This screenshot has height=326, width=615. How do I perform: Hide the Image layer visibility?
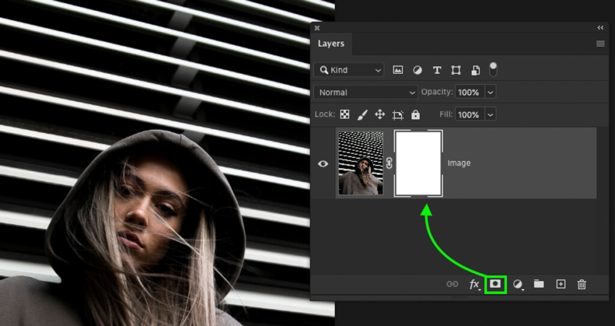tap(323, 163)
